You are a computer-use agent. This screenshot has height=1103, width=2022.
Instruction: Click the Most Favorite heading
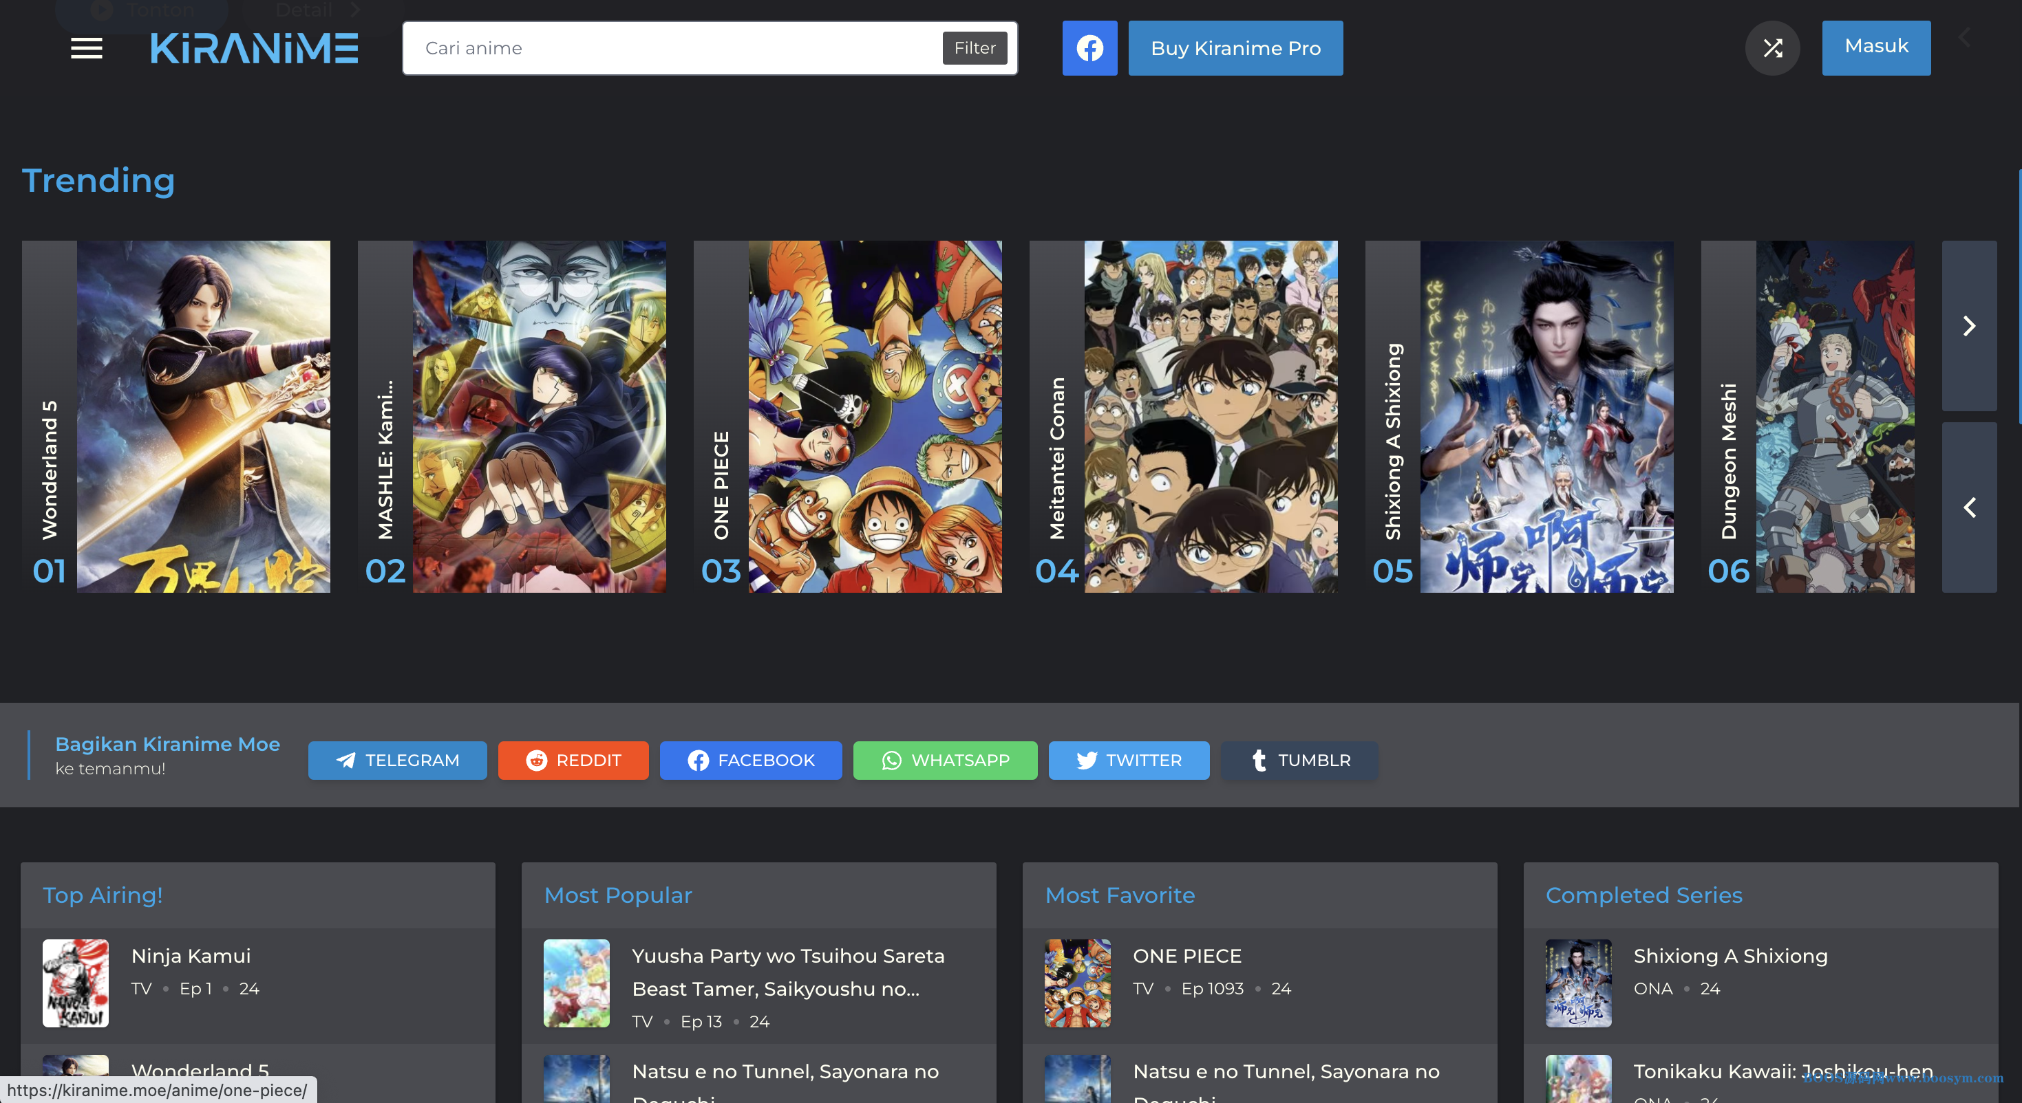click(x=1119, y=895)
